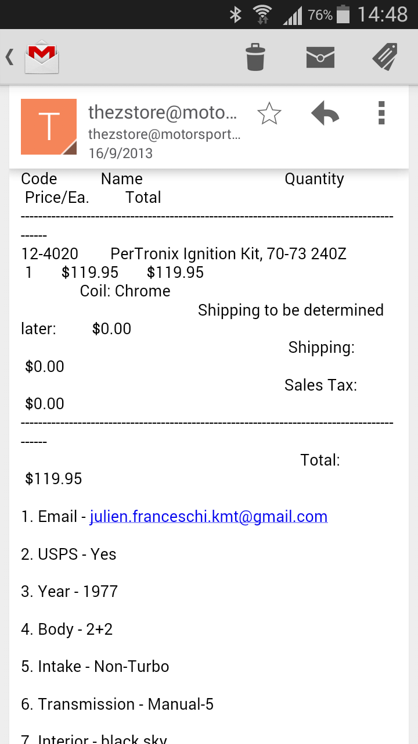Tap the Gmail back arrow icon
The width and height of the screenshot is (418, 744).
(x=9, y=57)
